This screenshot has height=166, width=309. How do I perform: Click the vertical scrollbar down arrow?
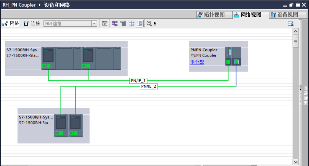[296, 162]
